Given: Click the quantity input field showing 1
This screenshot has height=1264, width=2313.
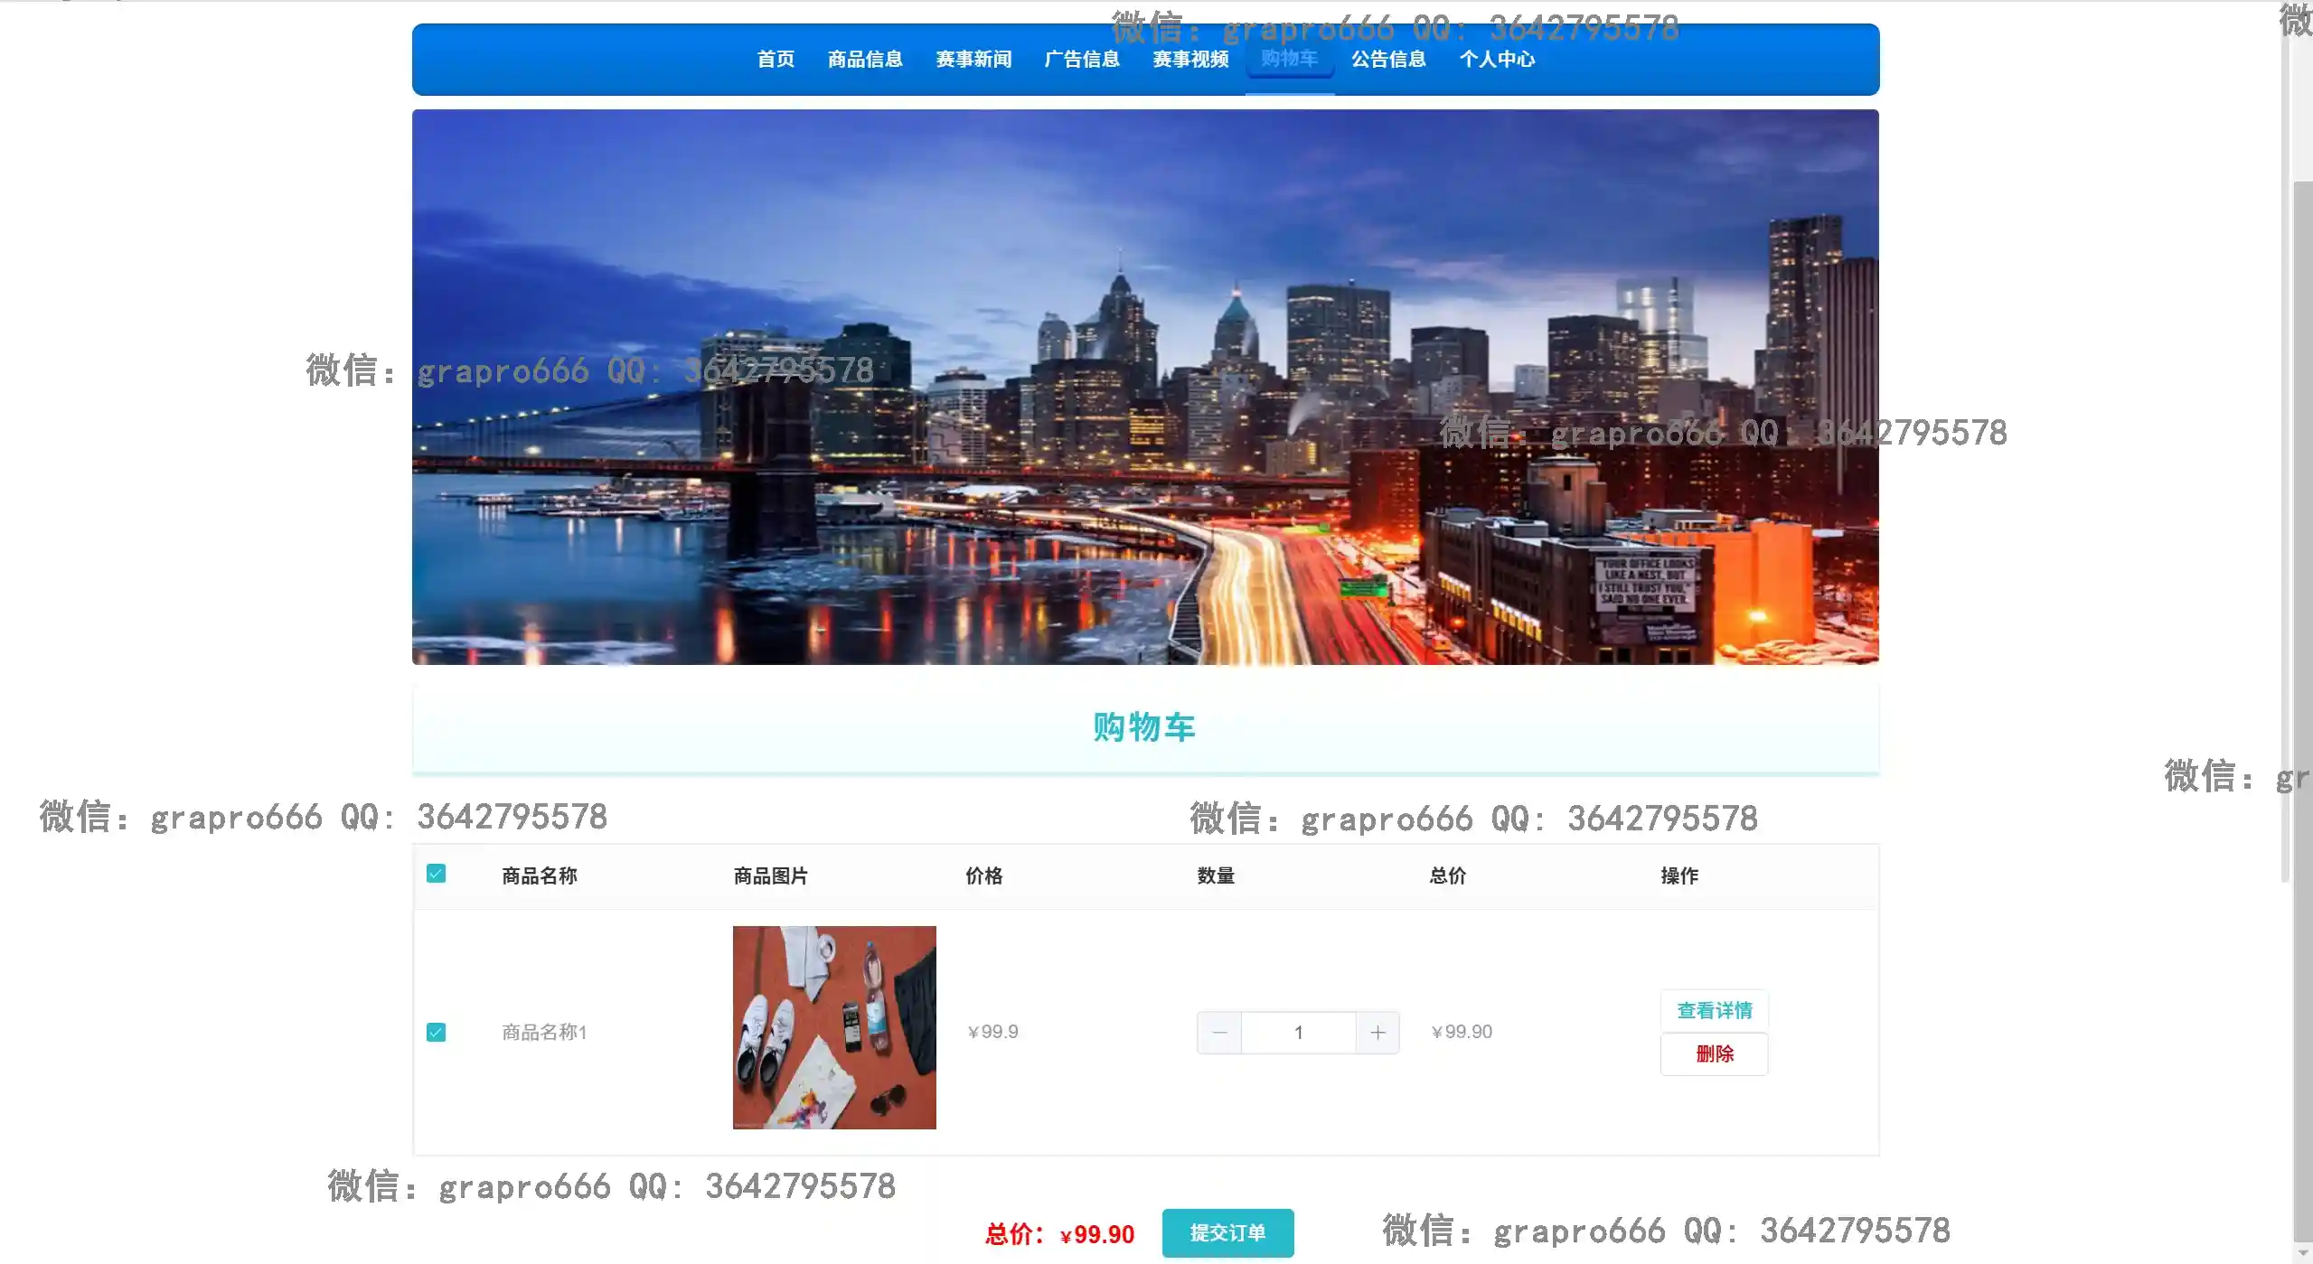Looking at the screenshot, I should click(x=1298, y=1033).
